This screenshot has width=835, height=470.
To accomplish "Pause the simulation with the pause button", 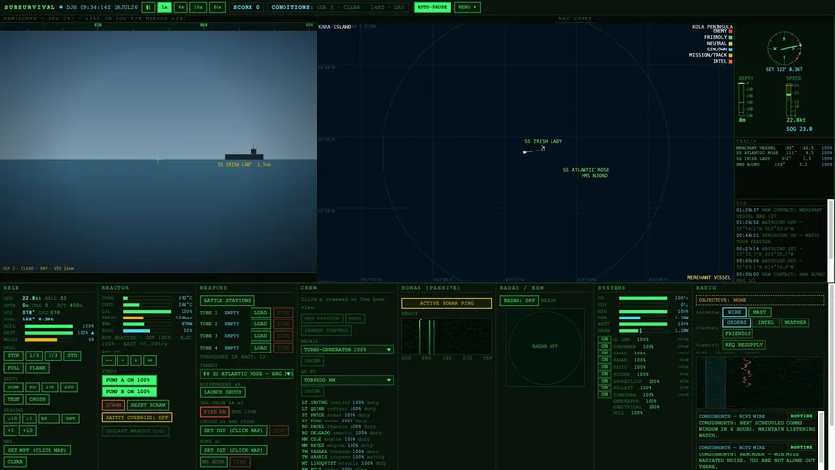I will (x=148, y=7).
